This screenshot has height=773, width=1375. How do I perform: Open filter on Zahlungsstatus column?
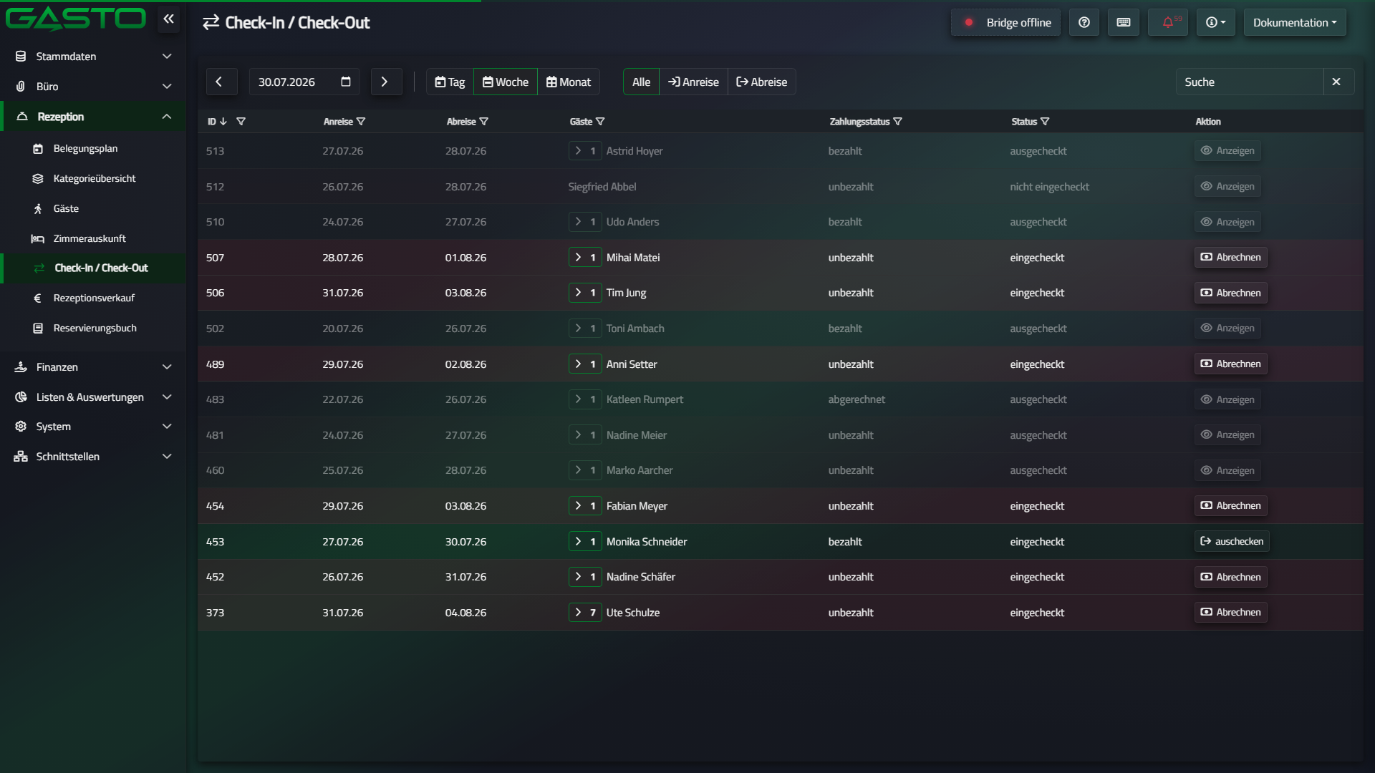pos(897,122)
